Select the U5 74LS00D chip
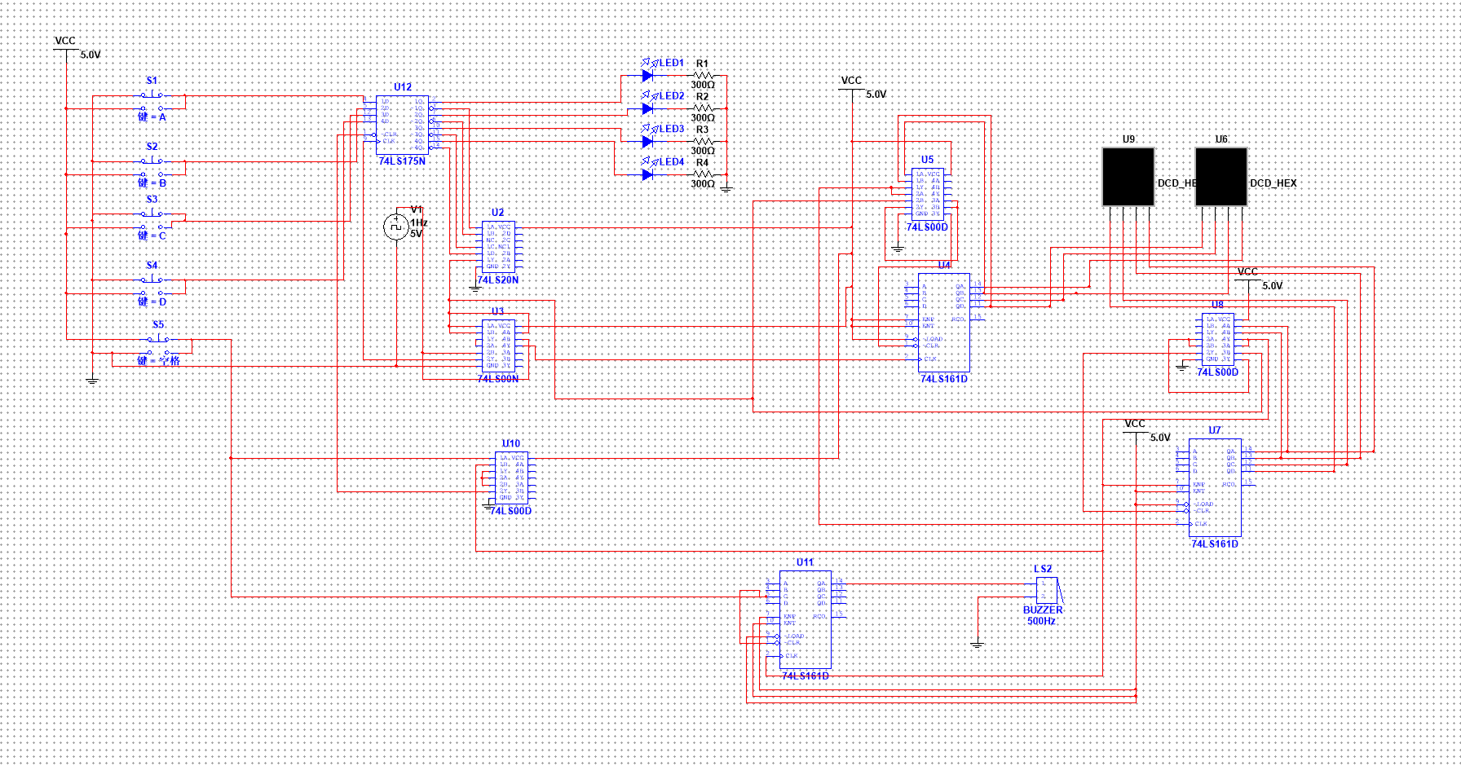The width and height of the screenshot is (1461, 766). (928, 194)
